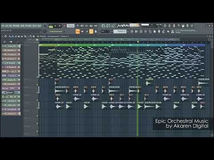Select the Playlist Slip tool
The image size is (214, 160).
click(x=22, y=36)
